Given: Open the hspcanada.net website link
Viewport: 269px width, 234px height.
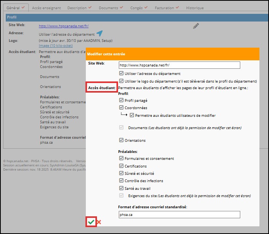Looking at the screenshot, I should click(x=64, y=26).
